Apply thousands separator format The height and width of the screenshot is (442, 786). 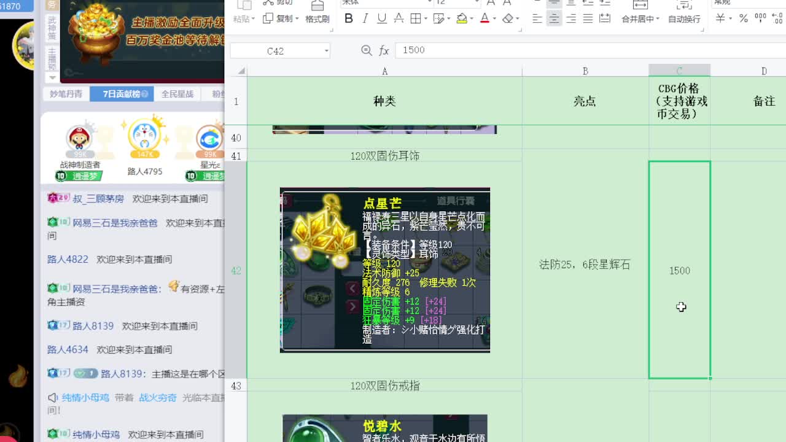760,18
